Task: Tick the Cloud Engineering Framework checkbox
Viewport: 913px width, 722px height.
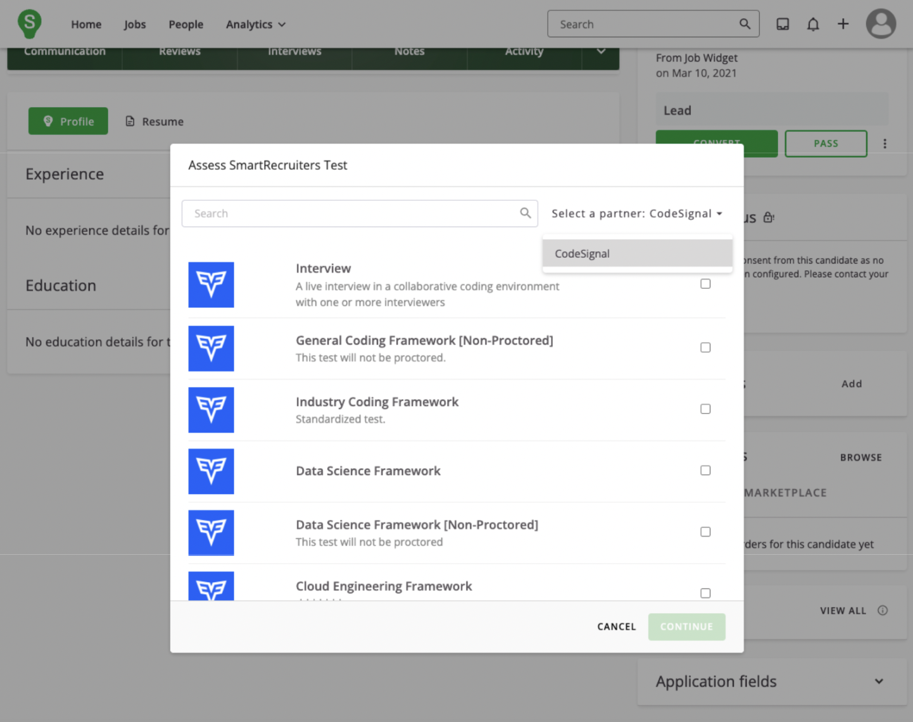Action: (705, 593)
